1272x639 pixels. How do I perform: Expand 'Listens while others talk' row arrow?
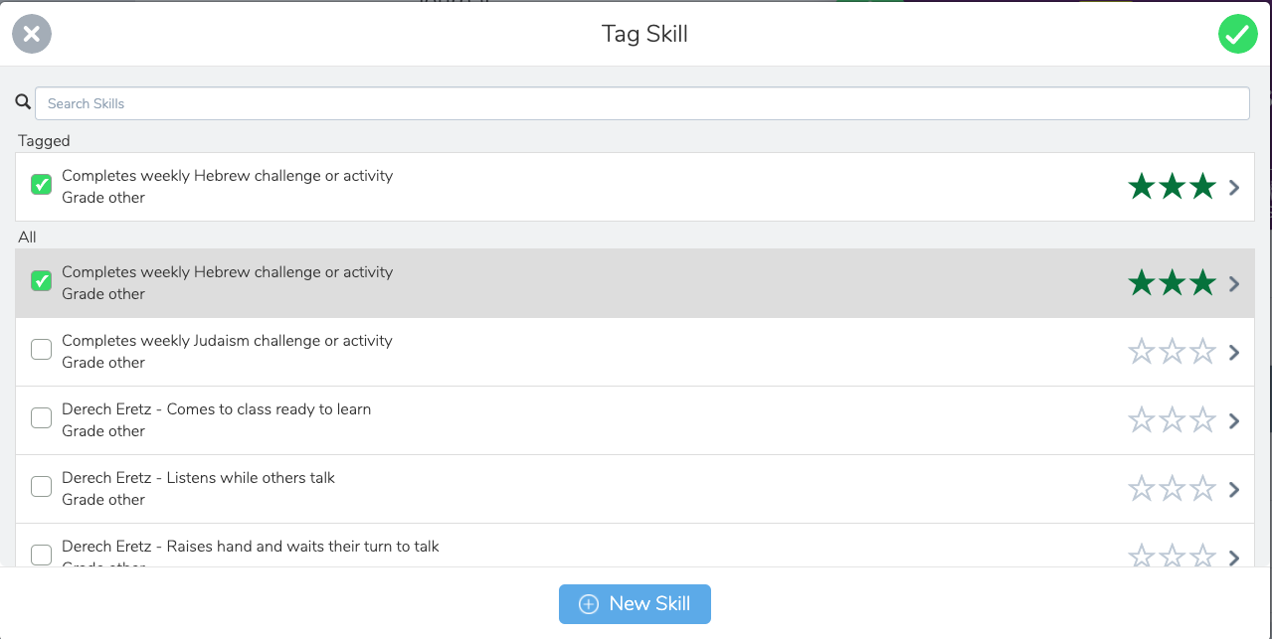coord(1234,489)
